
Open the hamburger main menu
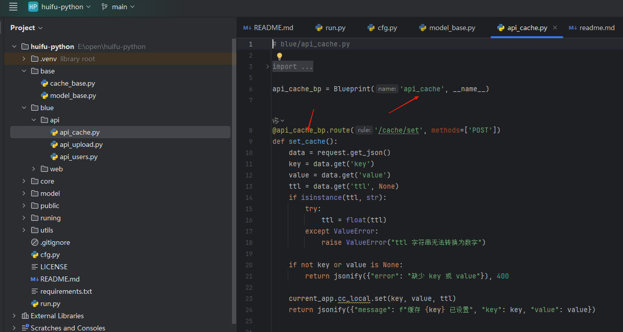click(13, 7)
